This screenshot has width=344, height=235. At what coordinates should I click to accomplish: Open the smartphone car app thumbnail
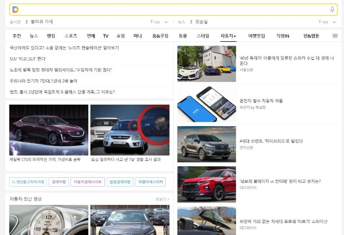tap(207, 104)
